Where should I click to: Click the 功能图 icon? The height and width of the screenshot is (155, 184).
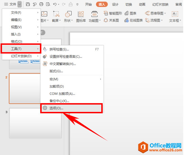point(95,14)
